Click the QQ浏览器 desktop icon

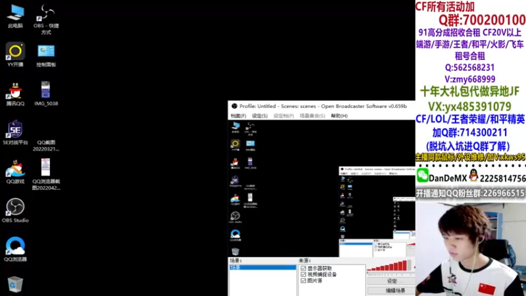15,249
